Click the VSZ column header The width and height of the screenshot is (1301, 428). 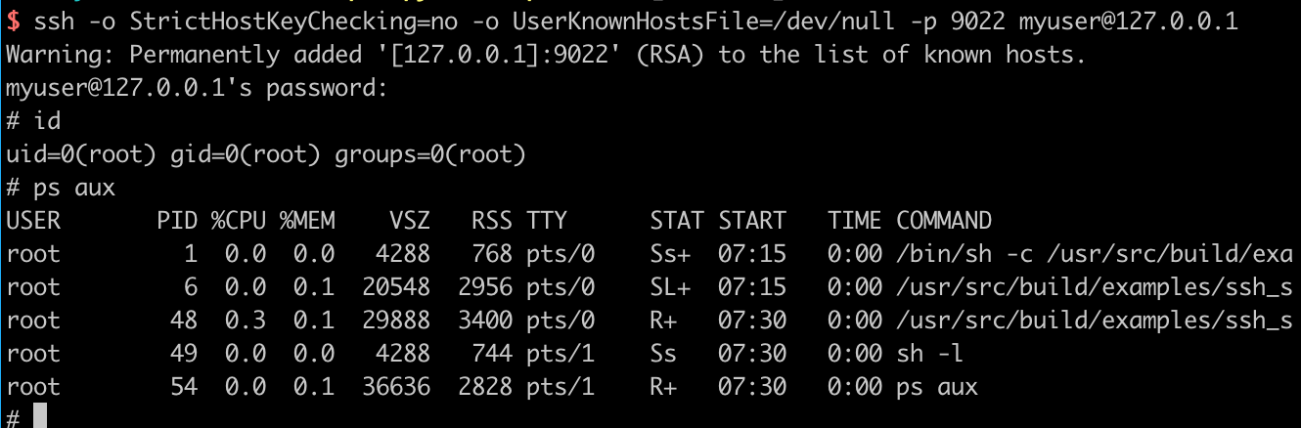coord(410,221)
